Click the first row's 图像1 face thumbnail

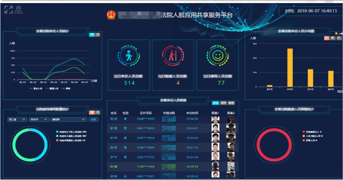(215, 119)
